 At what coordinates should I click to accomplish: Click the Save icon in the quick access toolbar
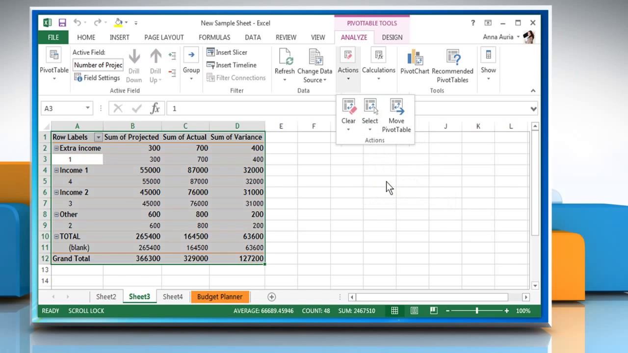[x=62, y=23]
